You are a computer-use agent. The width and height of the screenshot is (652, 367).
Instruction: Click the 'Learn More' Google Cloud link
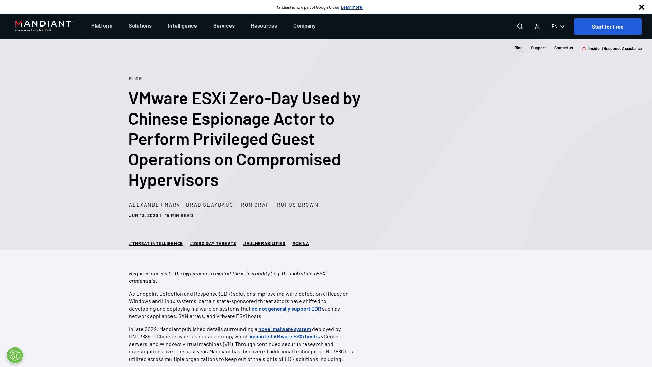coord(352,7)
